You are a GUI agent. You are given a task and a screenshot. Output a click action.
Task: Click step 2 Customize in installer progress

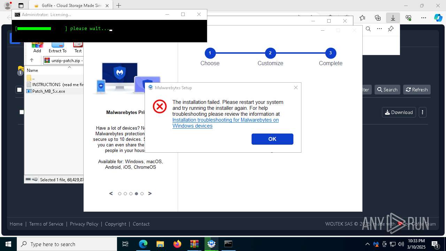270,53
